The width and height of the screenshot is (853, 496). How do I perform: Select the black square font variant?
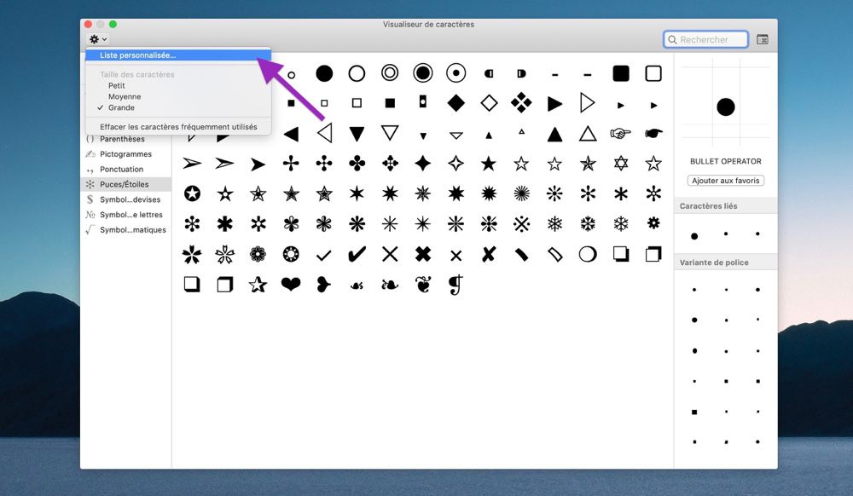click(x=694, y=412)
